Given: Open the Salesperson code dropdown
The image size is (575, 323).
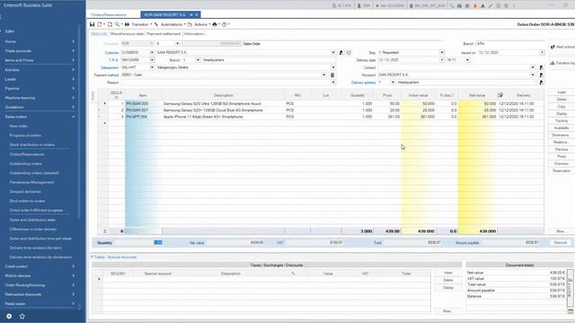Looking at the screenshot, I should click(152, 68).
